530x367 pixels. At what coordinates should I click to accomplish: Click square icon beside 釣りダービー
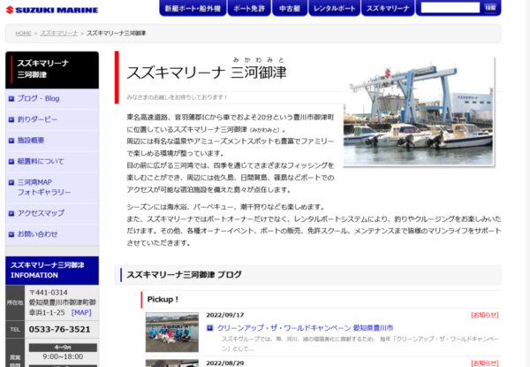[x=11, y=119]
